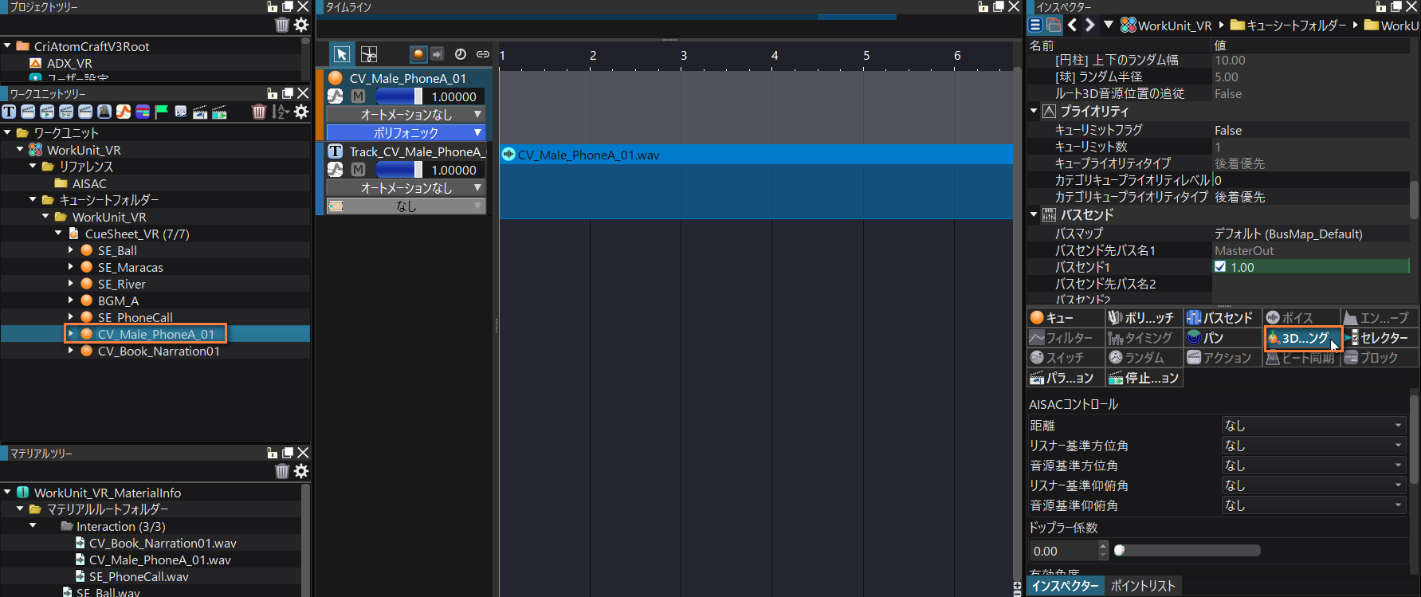Unlock the timeline panel lock icon
This screenshot has height=597, width=1421.
point(983,6)
